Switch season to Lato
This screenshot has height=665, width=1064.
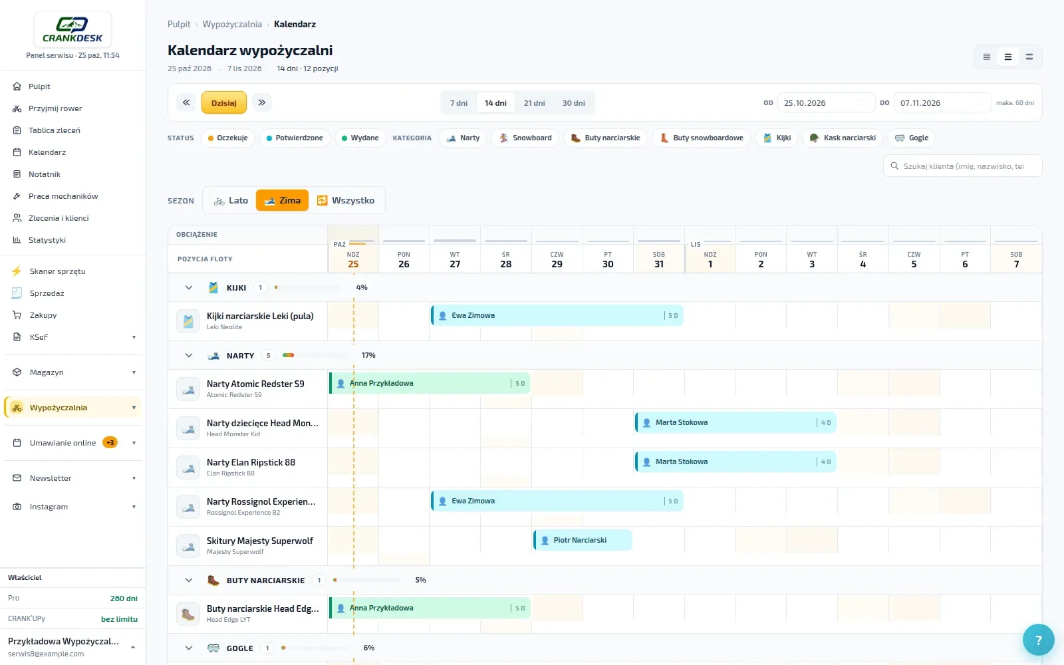coord(230,201)
